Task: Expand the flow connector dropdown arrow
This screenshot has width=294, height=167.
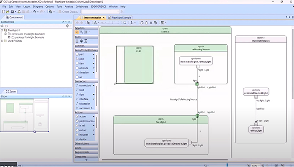Action: [x=94, y=95]
